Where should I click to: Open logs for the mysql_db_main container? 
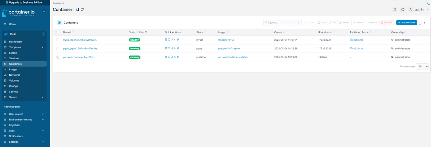(166, 40)
